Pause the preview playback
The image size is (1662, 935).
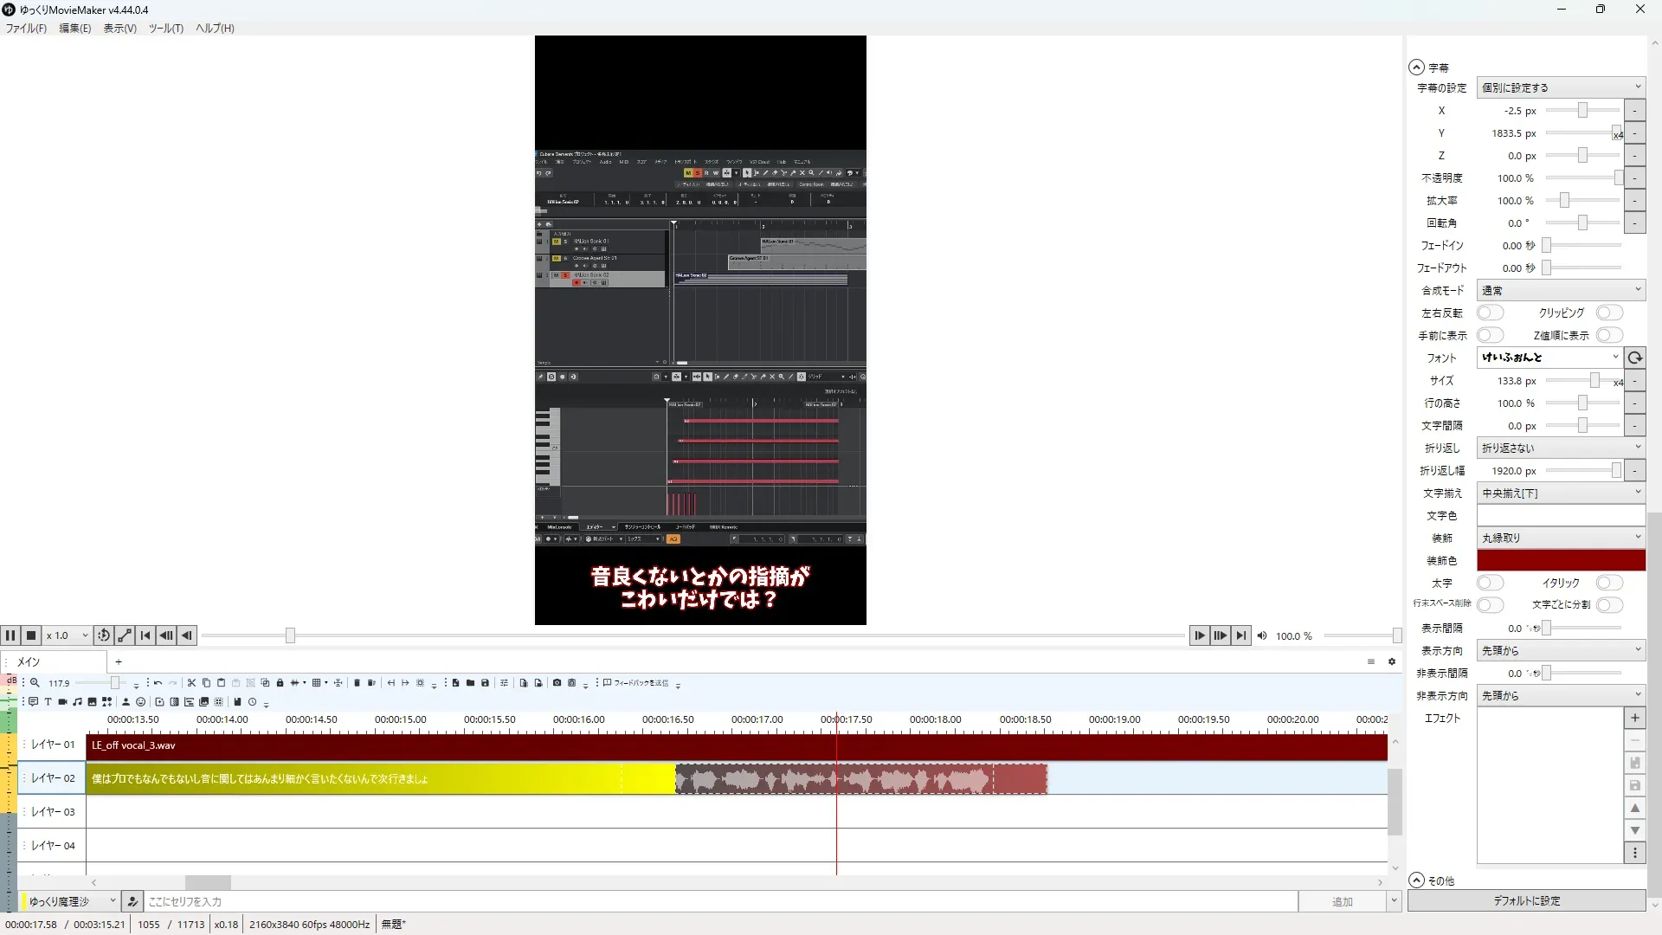click(x=10, y=635)
